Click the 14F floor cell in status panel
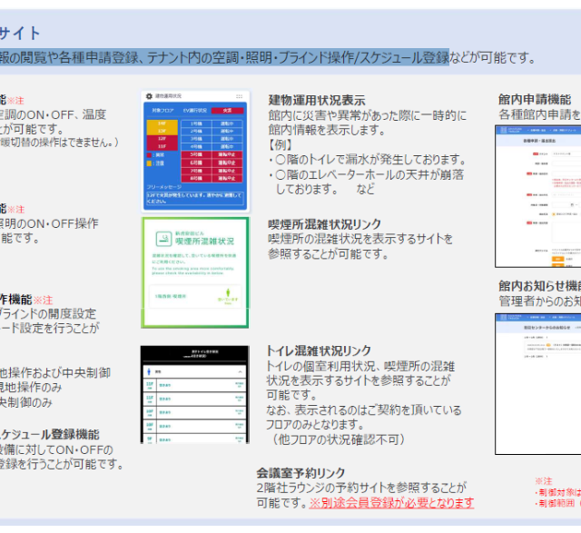This screenshot has width=581, height=533. tap(162, 122)
